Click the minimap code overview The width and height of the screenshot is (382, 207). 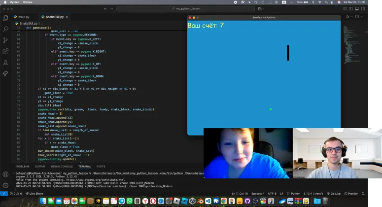coord(352,44)
